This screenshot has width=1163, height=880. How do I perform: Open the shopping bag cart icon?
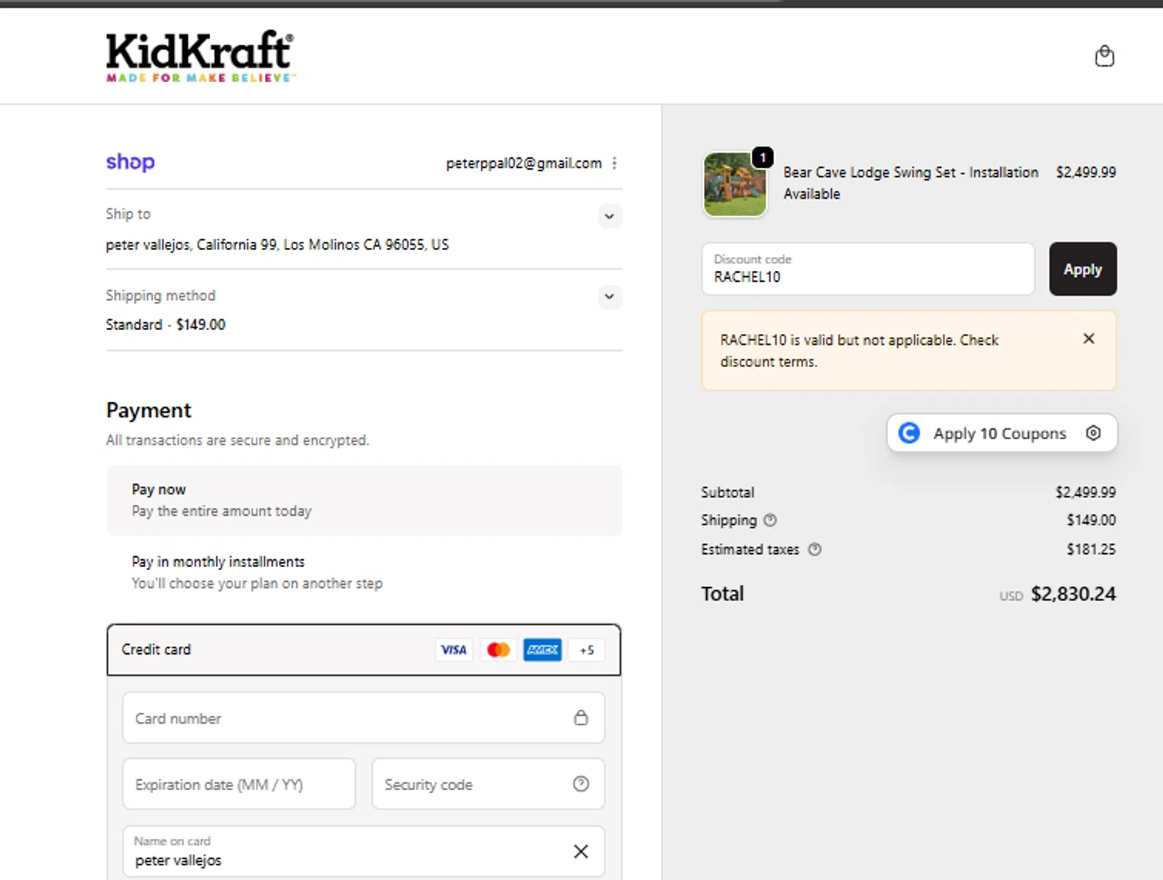click(1104, 56)
